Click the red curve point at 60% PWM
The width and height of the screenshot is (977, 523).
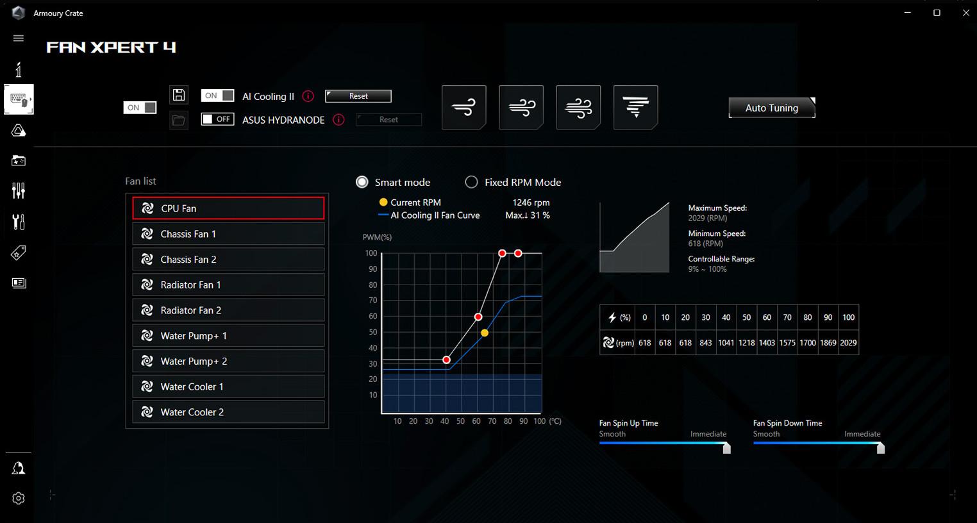click(x=478, y=317)
